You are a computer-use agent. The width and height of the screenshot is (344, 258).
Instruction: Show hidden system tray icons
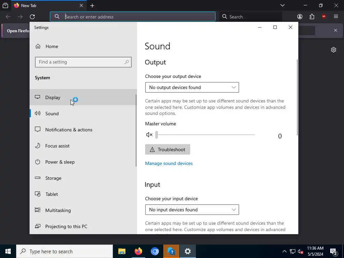pyautogui.click(x=284, y=251)
